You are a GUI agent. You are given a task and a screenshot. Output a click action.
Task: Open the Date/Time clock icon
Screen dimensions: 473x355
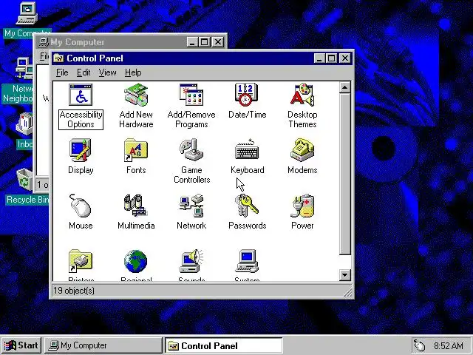(247, 95)
